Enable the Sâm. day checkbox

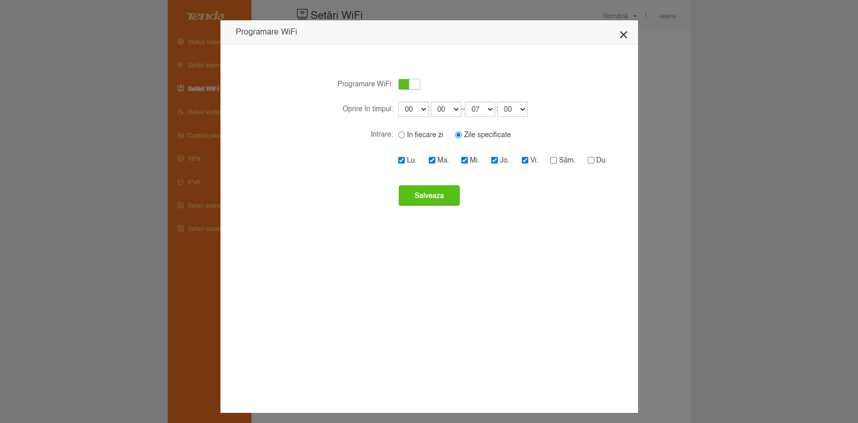(553, 160)
